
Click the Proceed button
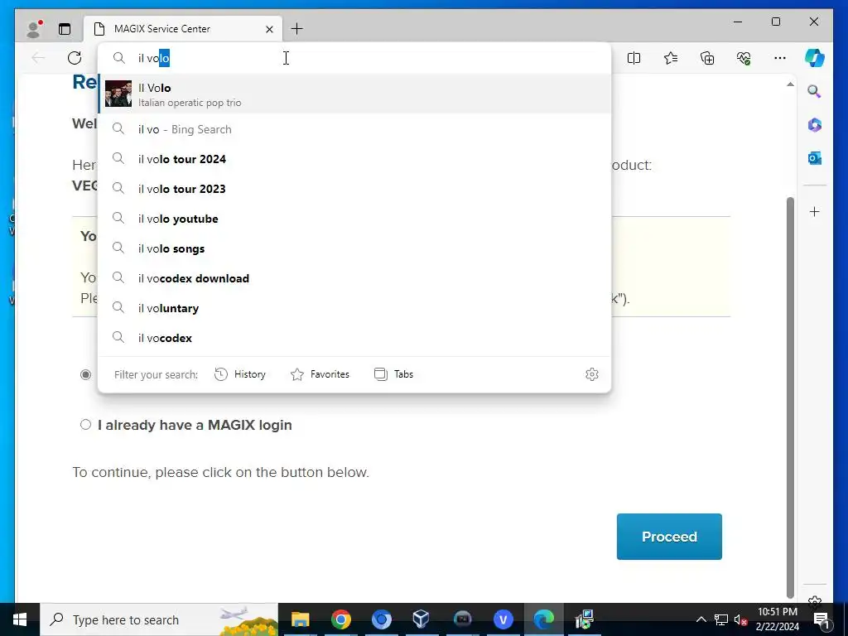[669, 537]
